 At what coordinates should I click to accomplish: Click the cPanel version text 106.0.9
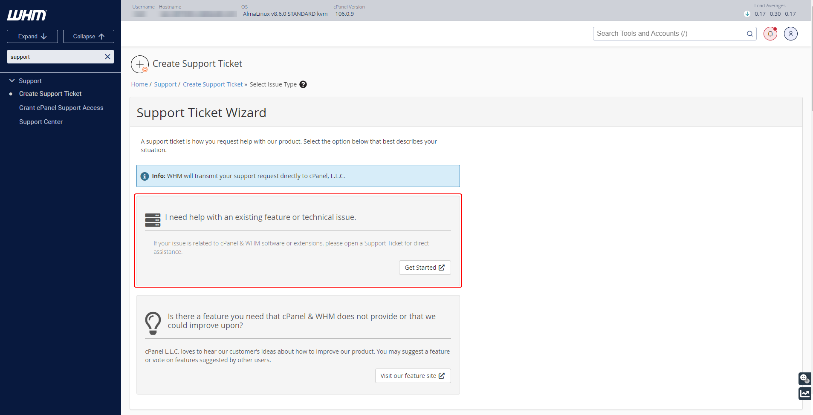pos(344,14)
